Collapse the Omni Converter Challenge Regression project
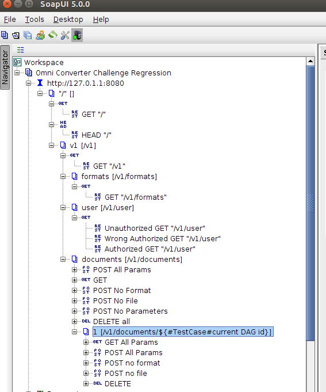 (x=17, y=73)
